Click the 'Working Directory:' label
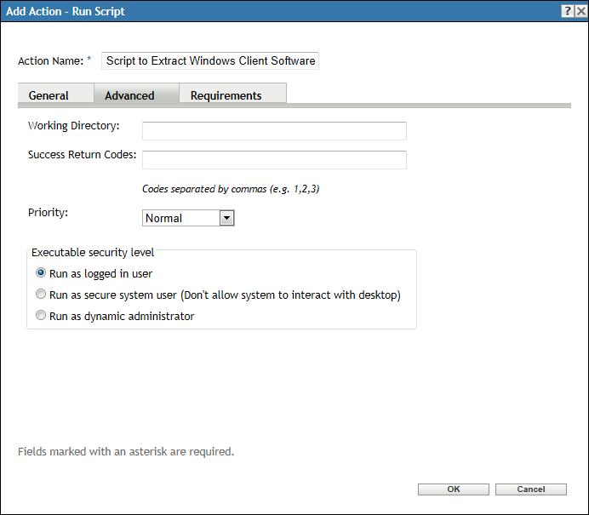This screenshot has height=515, width=589. pos(73,125)
